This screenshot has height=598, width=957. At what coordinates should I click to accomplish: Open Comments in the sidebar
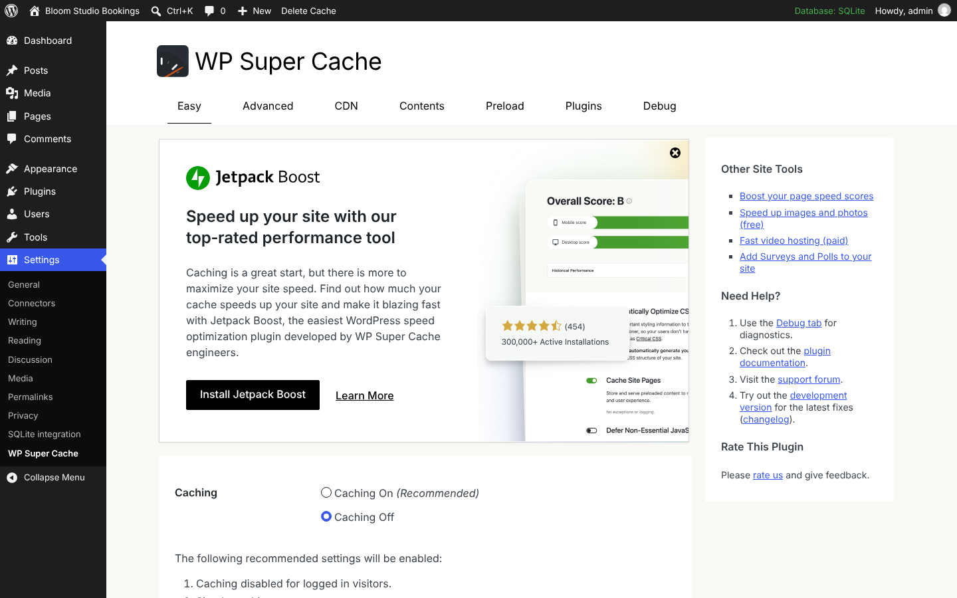(53, 139)
